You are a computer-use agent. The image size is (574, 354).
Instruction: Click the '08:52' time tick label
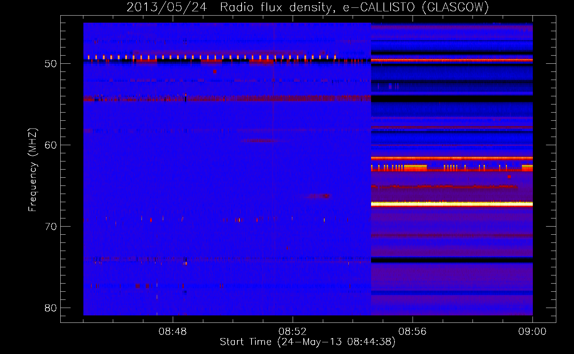[x=293, y=332]
